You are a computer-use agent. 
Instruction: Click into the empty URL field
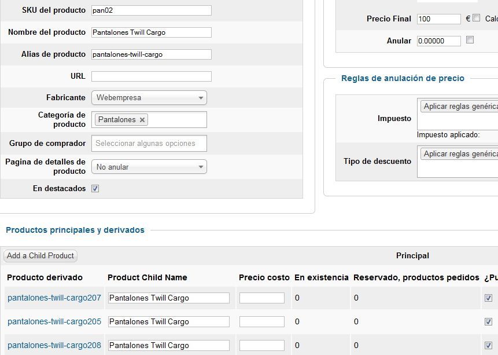point(151,76)
